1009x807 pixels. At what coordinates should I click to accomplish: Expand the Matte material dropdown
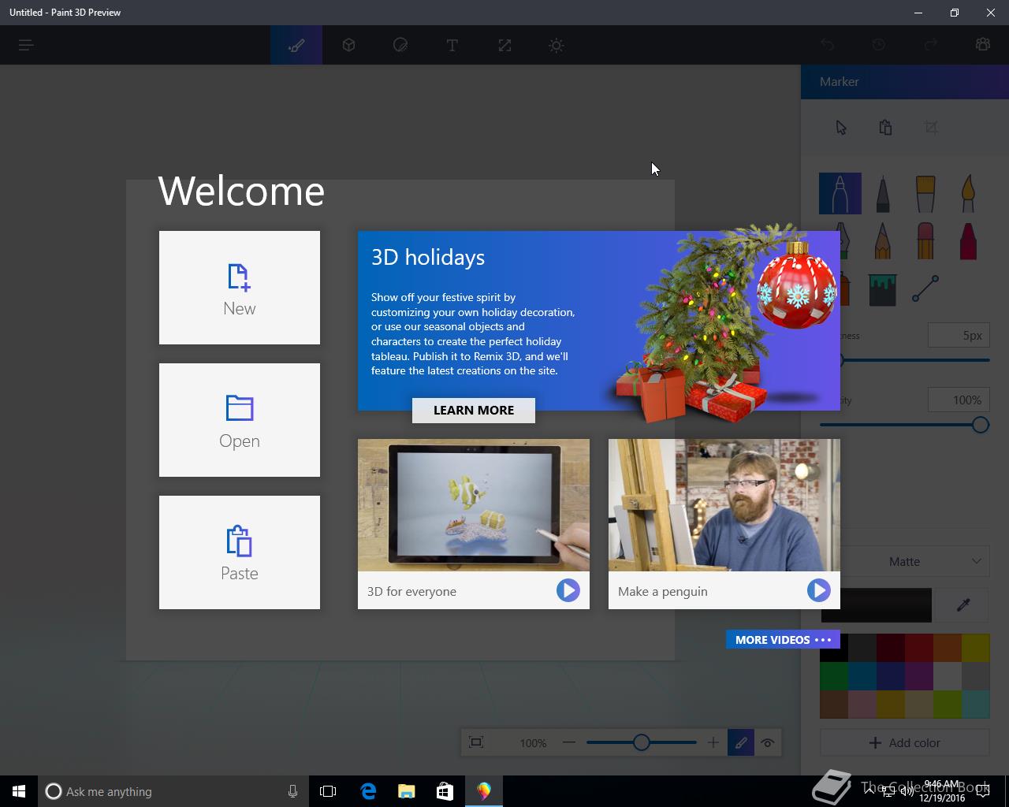pyautogui.click(x=915, y=561)
